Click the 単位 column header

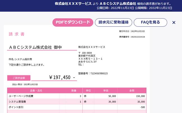(88, 91)
